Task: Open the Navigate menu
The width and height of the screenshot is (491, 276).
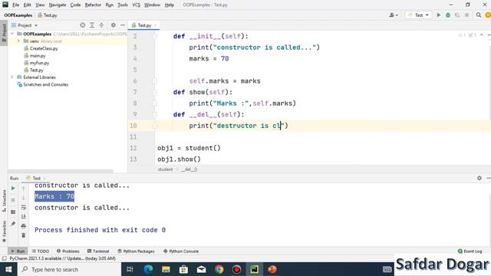Action: click(58, 5)
